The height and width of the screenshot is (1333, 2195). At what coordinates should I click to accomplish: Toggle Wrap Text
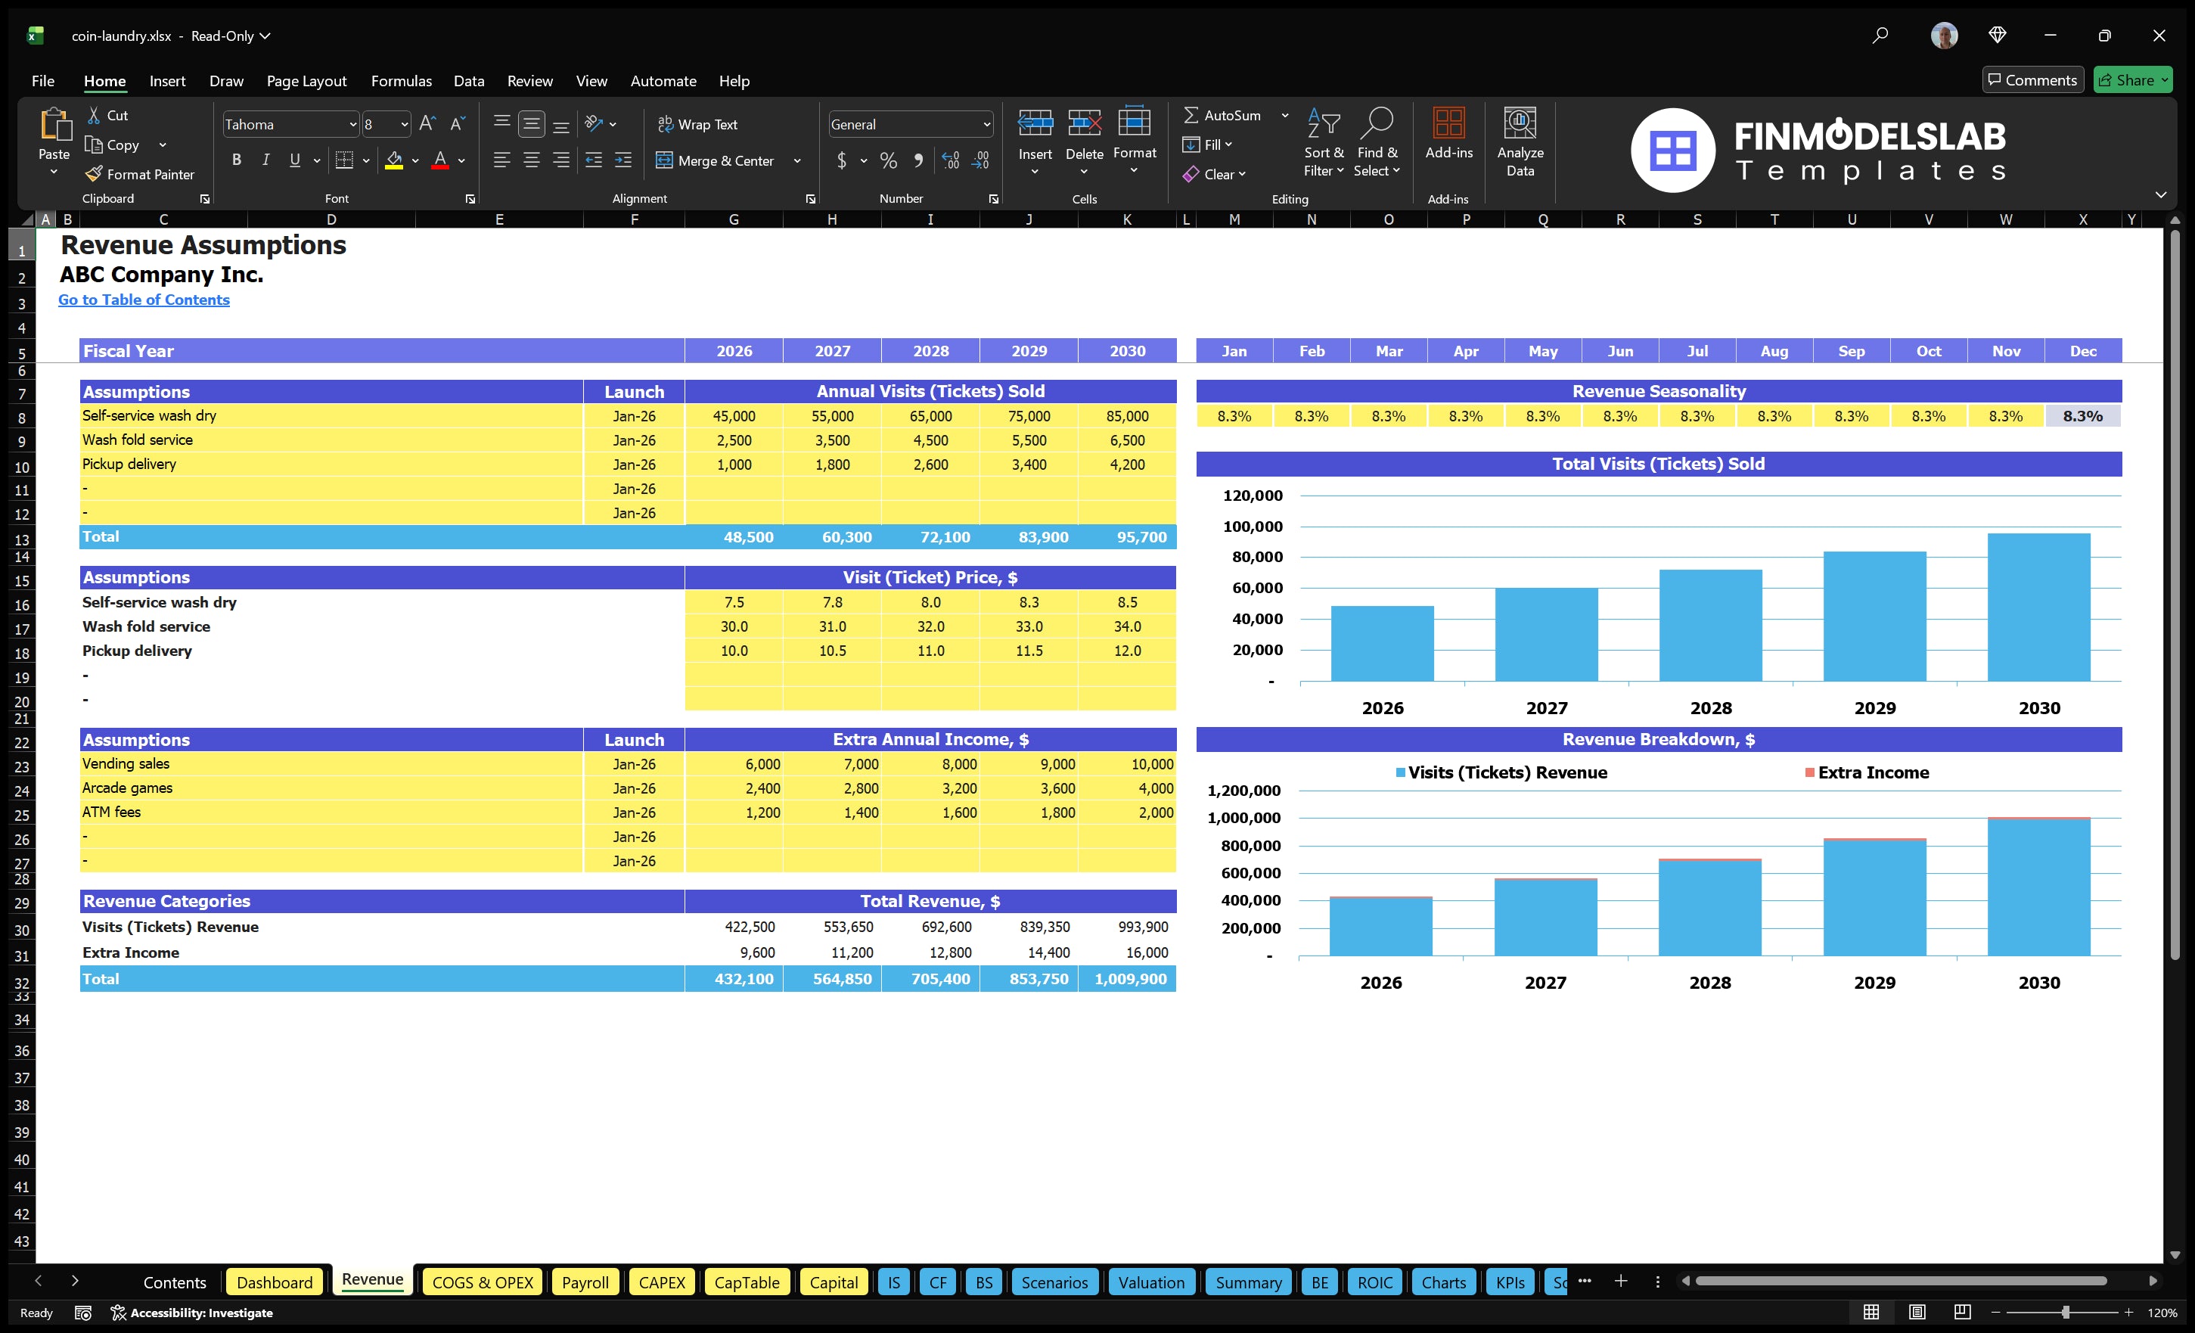pyautogui.click(x=698, y=124)
